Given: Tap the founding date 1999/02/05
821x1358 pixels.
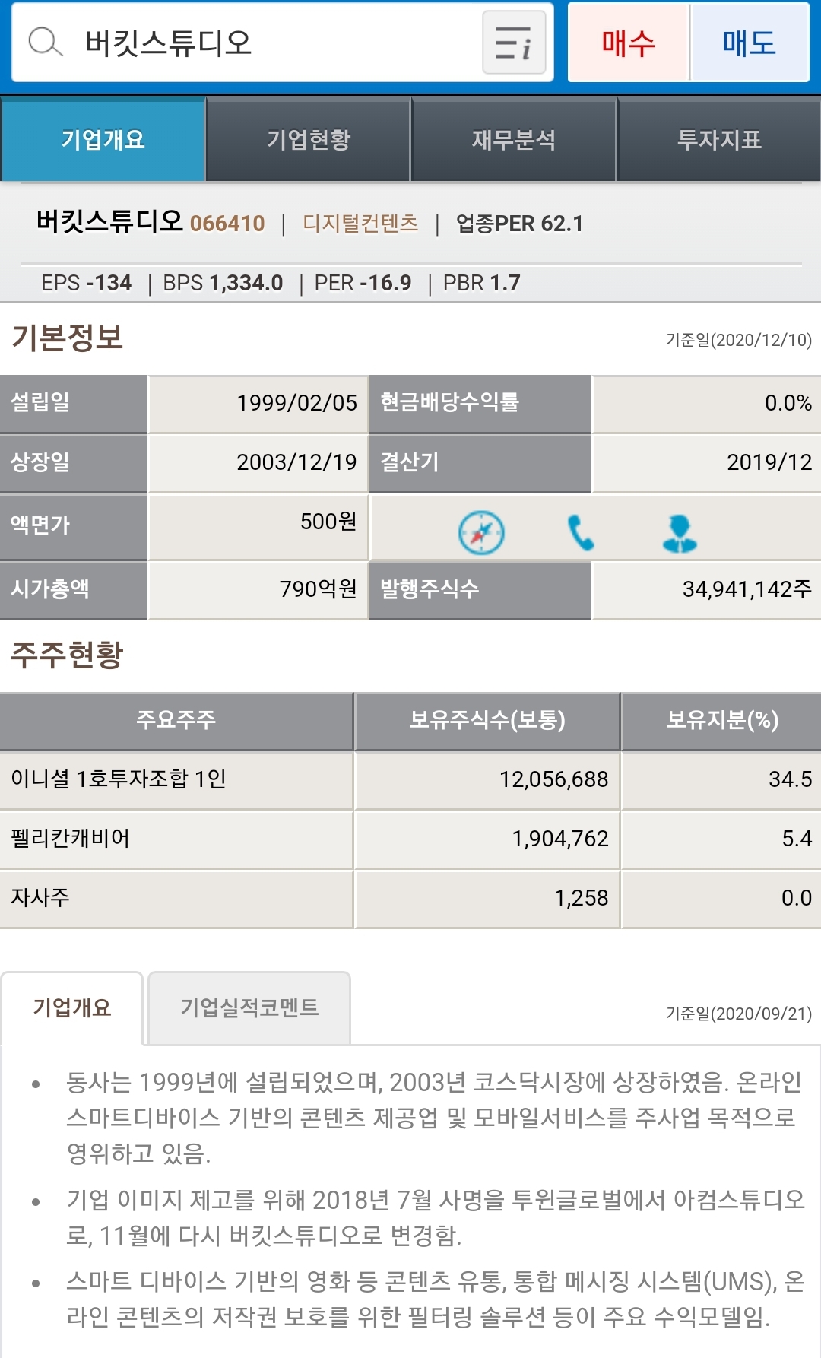Looking at the screenshot, I should click(258, 403).
